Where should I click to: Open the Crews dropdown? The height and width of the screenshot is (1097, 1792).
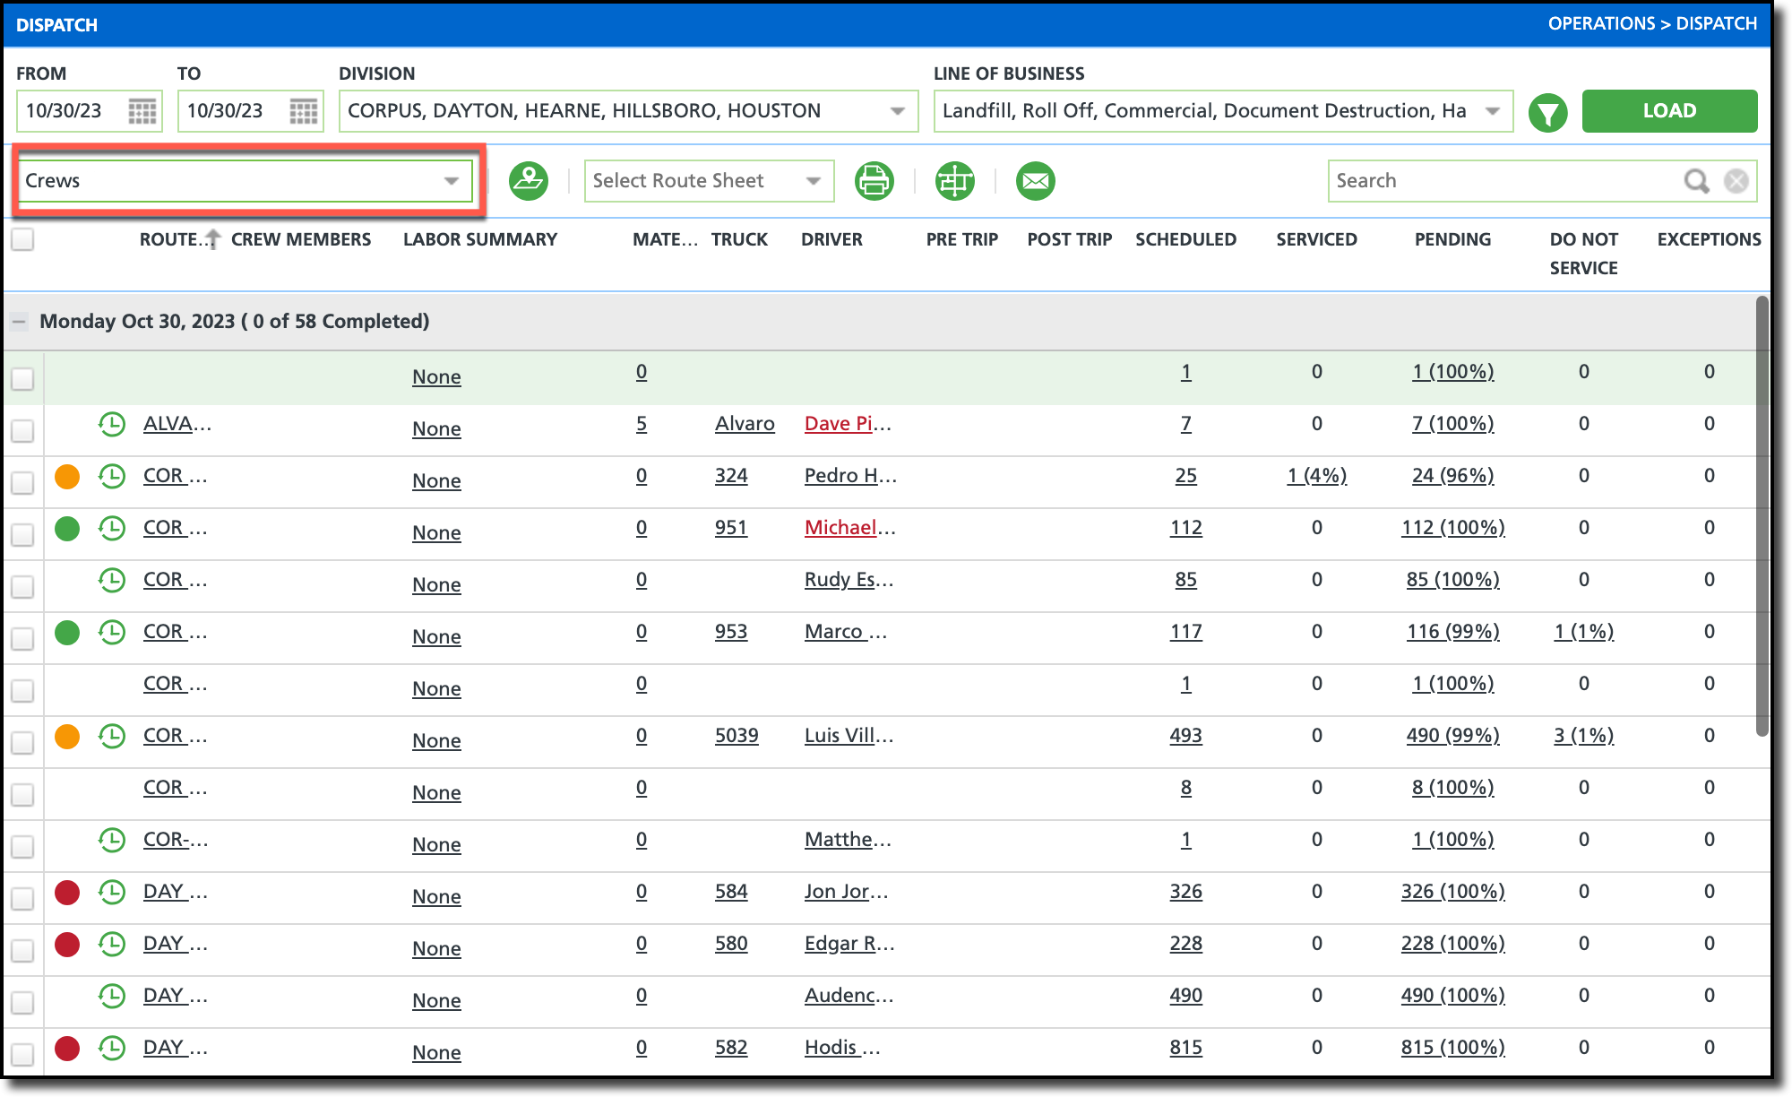[244, 181]
